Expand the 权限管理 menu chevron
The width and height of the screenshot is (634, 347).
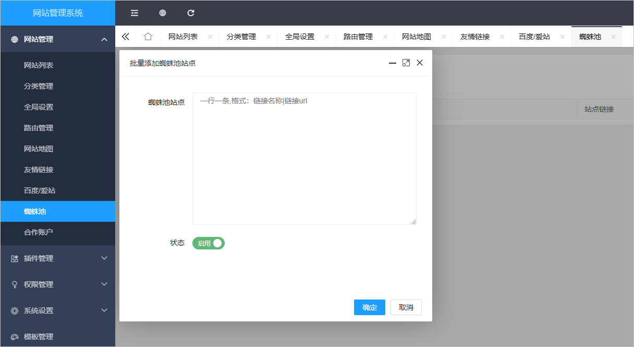click(104, 284)
